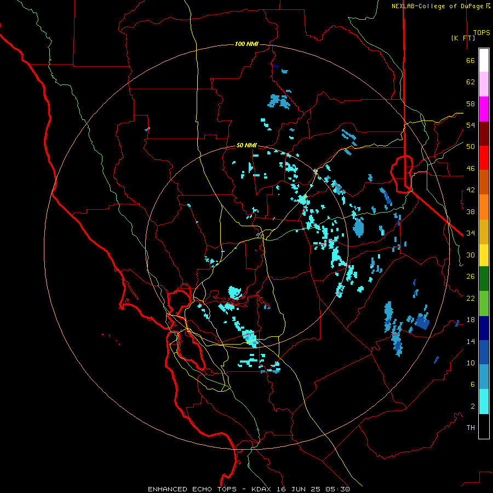Select the yellow legend swatch
The image size is (493, 493).
(x=484, y=255)
